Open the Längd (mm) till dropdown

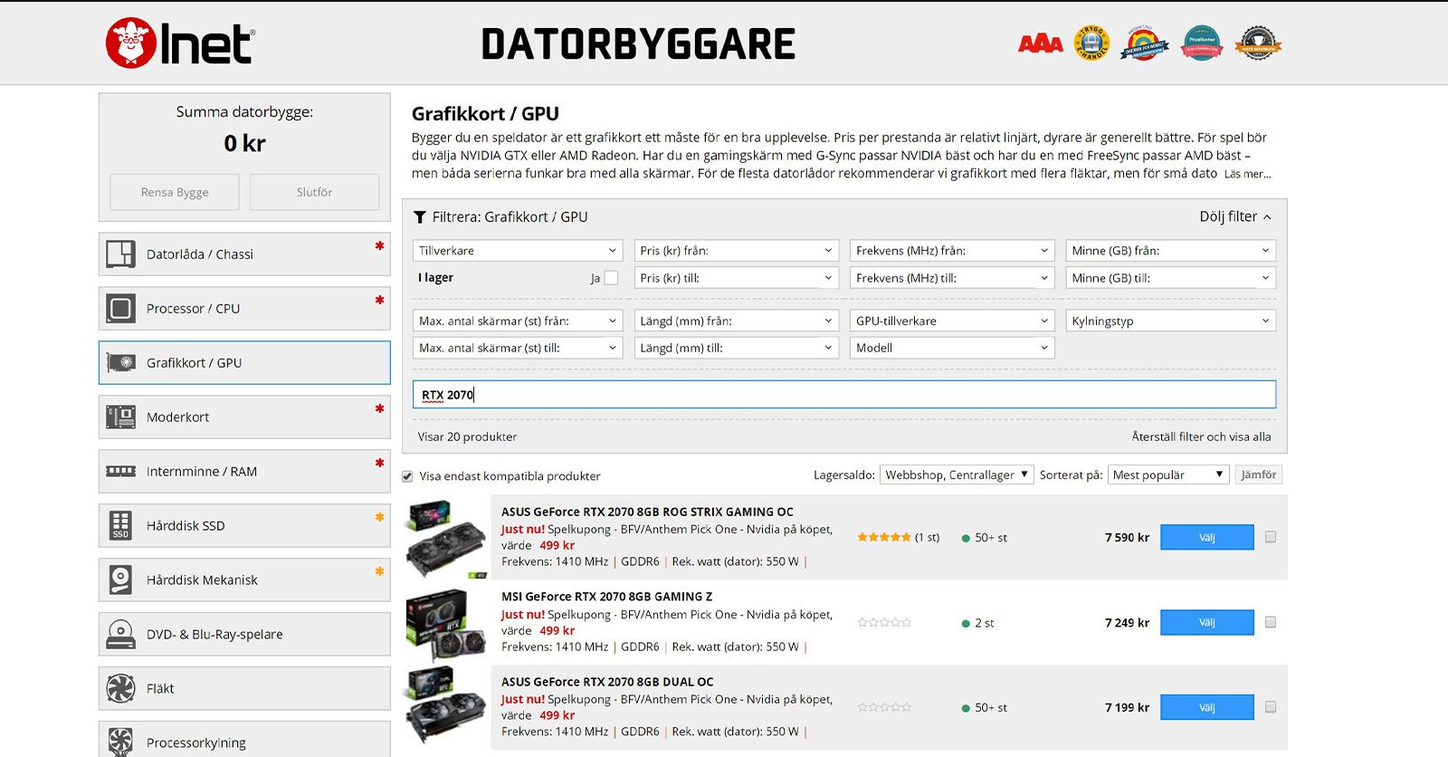pos(736,348)
